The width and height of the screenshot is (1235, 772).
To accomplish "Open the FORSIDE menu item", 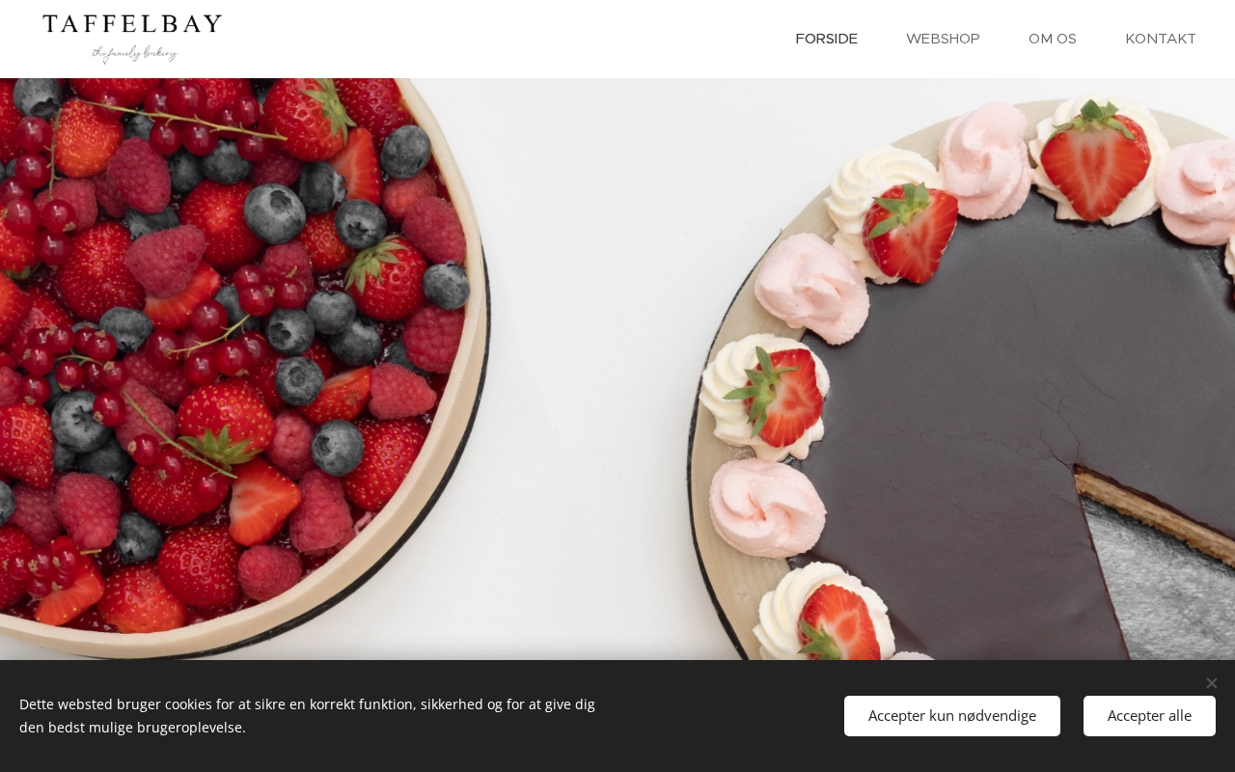I will point(826,39).
